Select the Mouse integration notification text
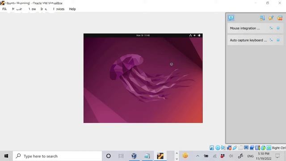The height and width of the screenshot is (161, 286). 245,28
